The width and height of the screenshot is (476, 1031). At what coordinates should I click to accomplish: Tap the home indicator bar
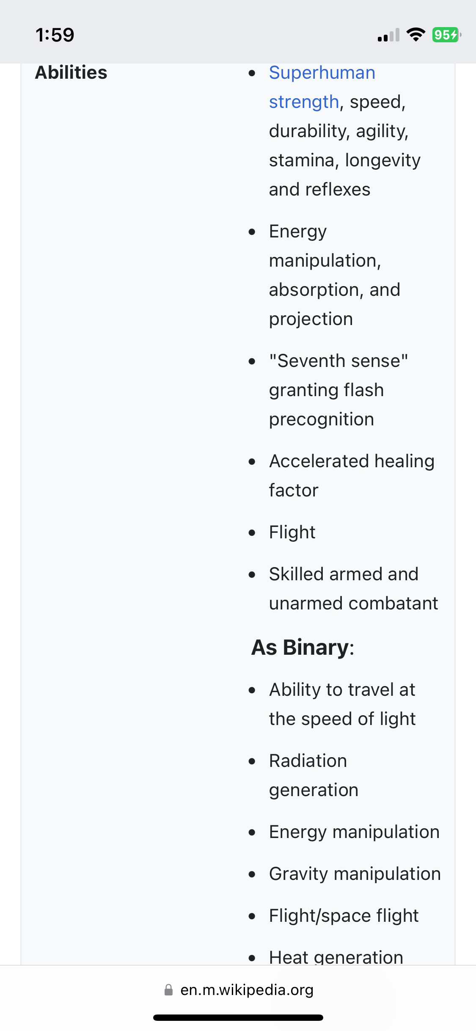click(238, 1017)
